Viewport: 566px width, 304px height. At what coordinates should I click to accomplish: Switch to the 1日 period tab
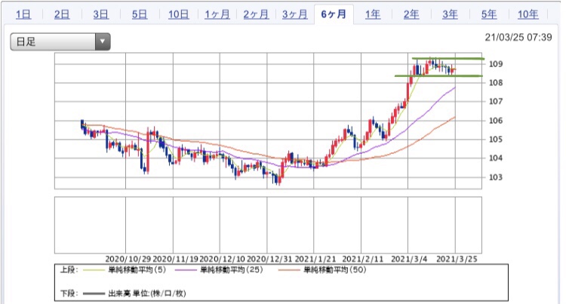pos(23,14)
